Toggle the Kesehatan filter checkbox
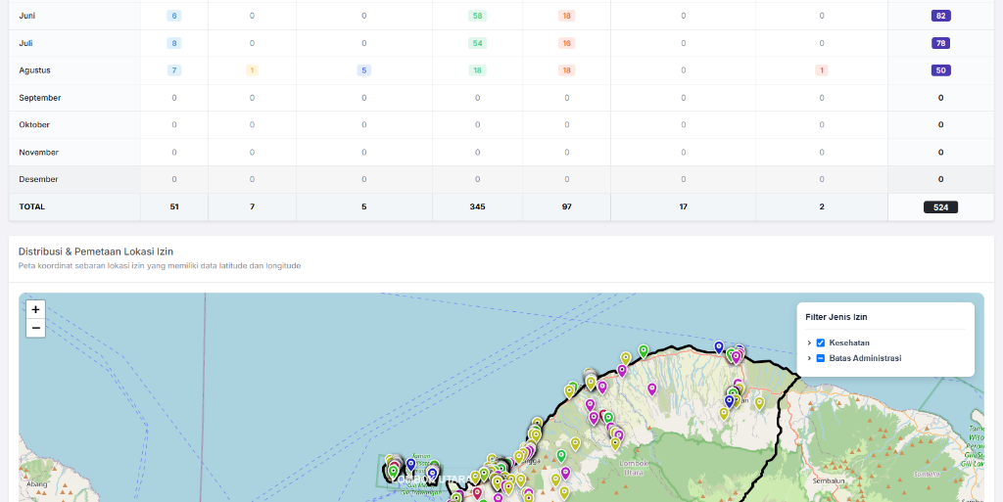The width and height of the screenshot is (1003, 502). (x=821, y=342)
